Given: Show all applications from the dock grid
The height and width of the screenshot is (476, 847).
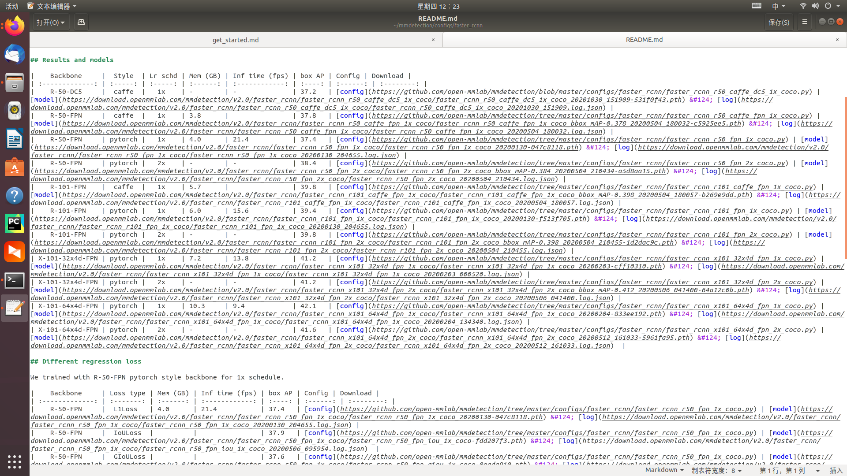Looking at the screenshot, I should (x=15, y=462).
